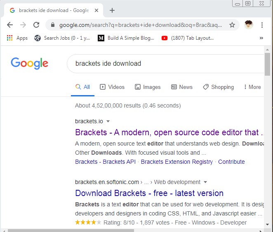Image resolution: width=273 pixels, height=232 pixels.
Task: Click the scroll down arrow
Action: click(267, 225)
